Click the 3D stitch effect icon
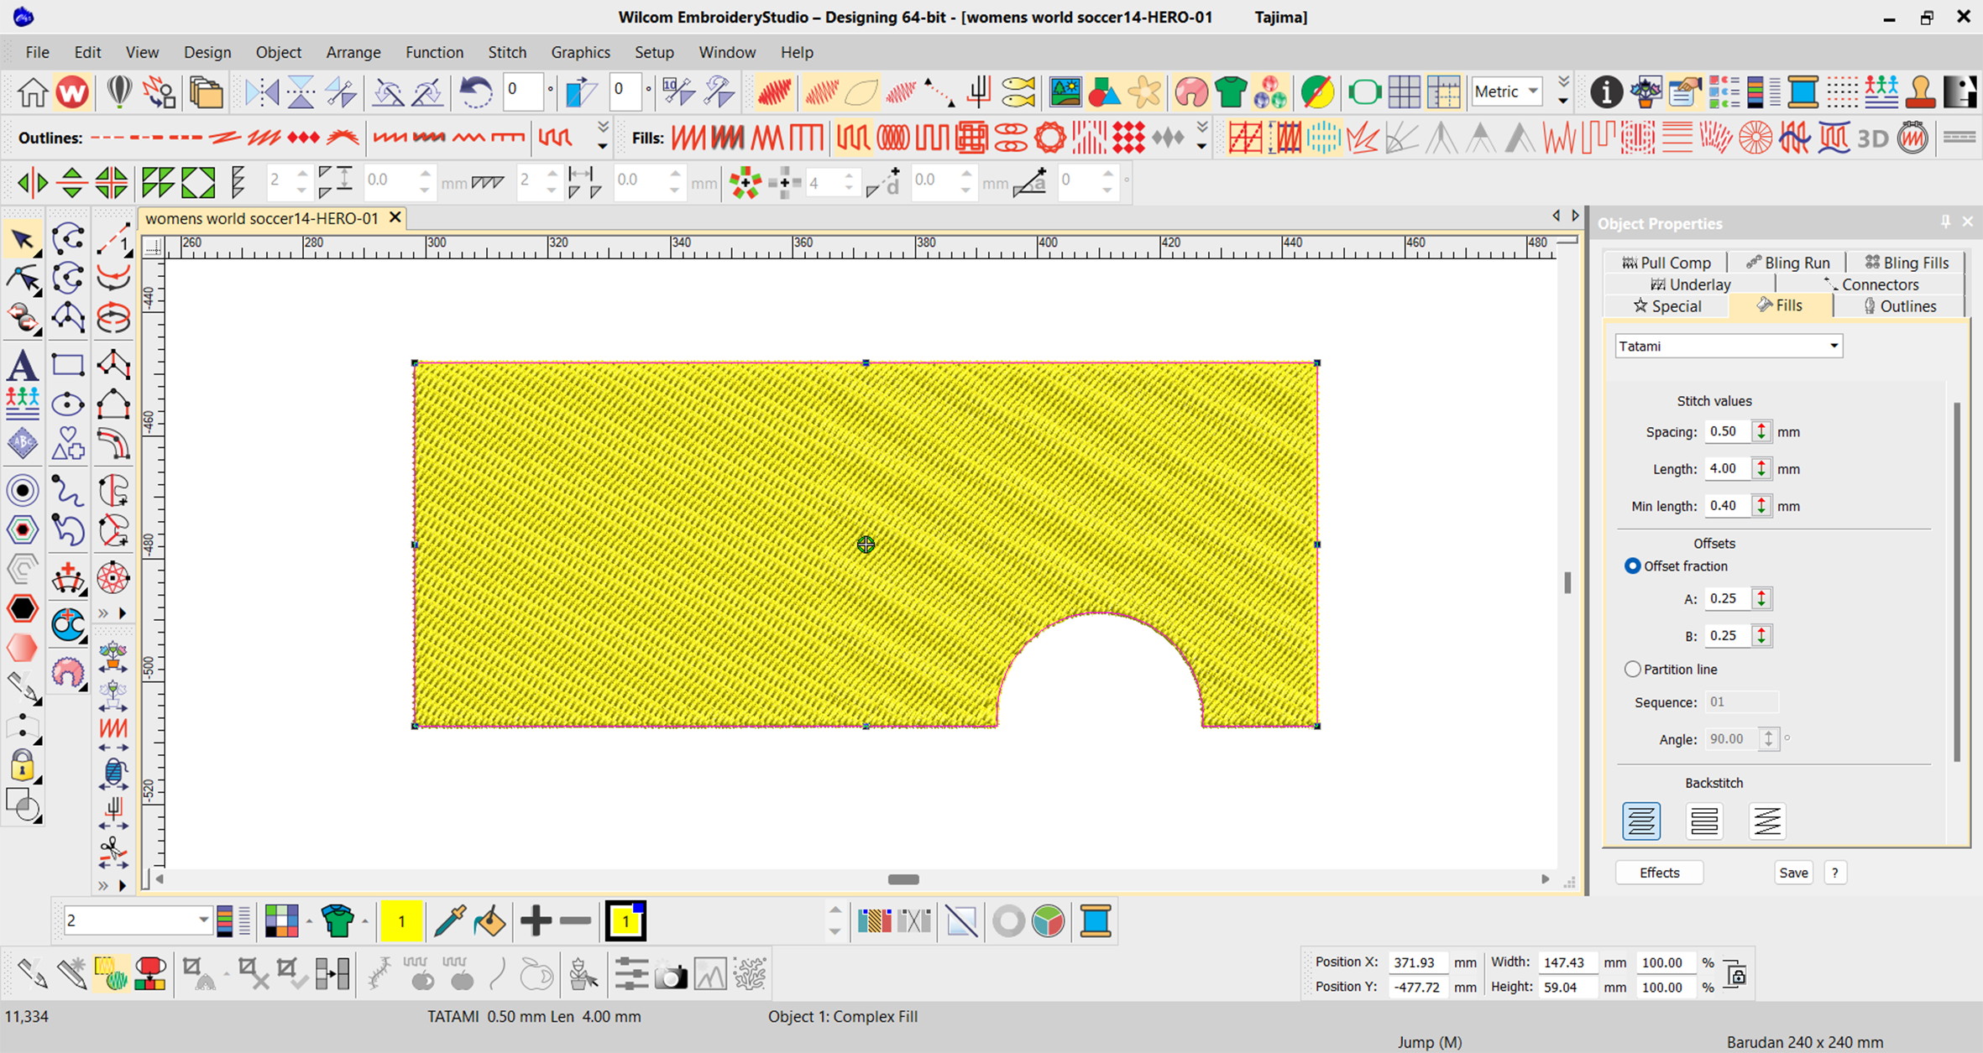1983x1053 pixels. point(1872,138)
